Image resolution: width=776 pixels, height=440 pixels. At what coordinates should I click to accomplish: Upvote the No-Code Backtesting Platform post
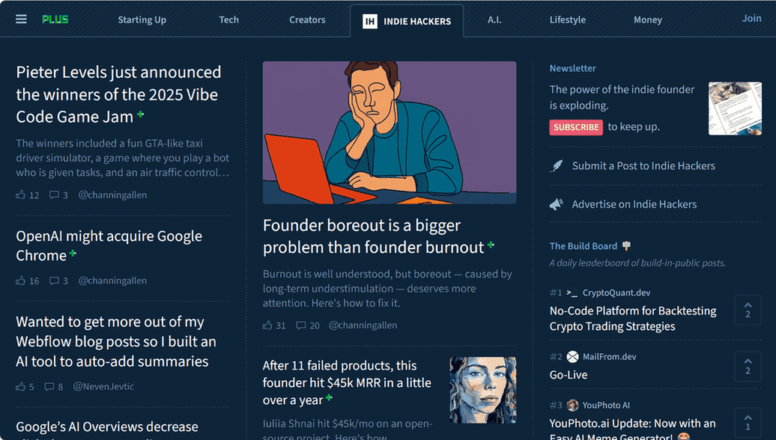click(x=748, y=310)
